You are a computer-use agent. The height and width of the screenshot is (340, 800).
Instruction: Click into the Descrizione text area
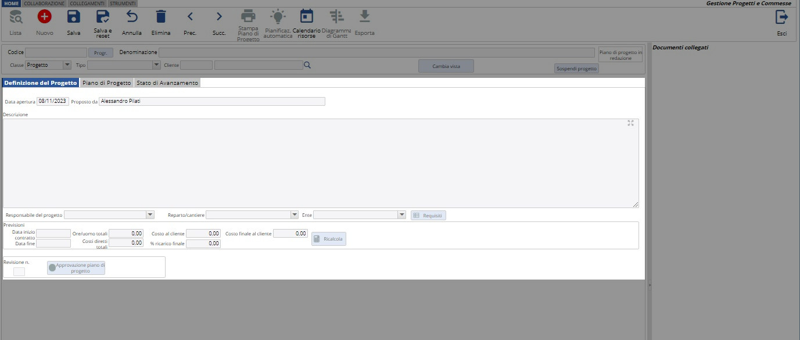320,163
